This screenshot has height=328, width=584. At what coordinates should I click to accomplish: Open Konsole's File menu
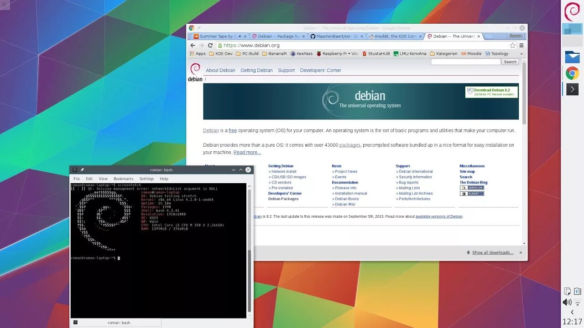pyautogui.click(x=77, y=179)
